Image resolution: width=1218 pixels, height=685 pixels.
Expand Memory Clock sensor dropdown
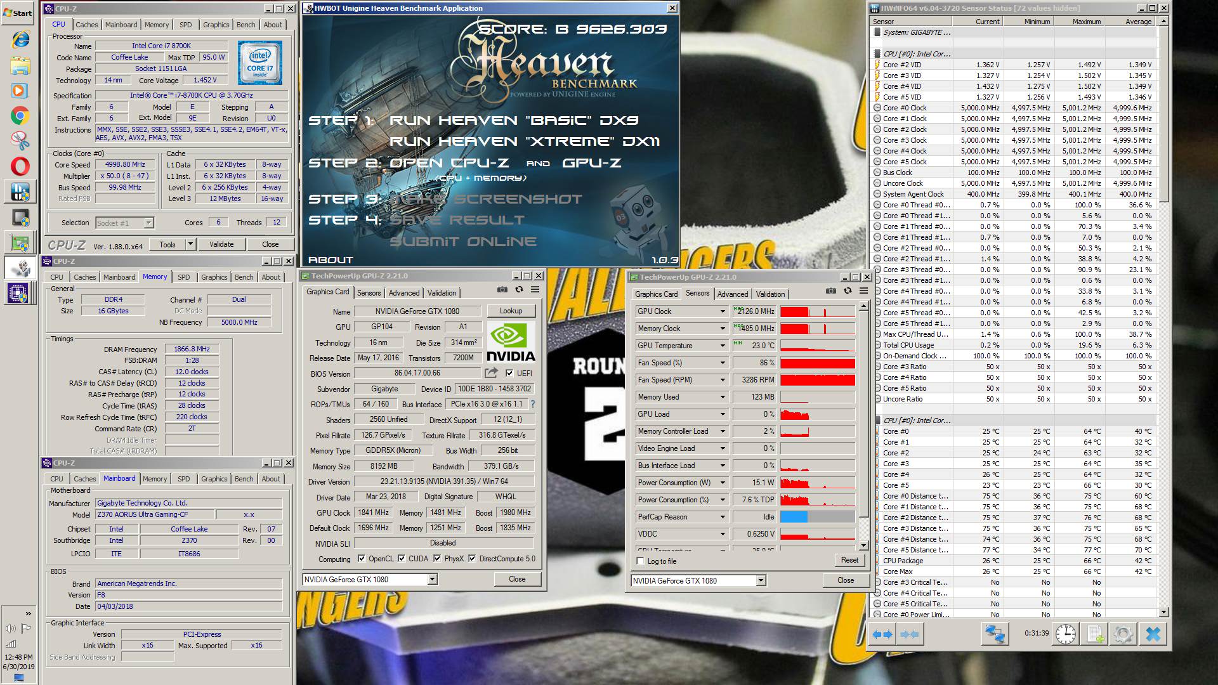tap(722, 329)
